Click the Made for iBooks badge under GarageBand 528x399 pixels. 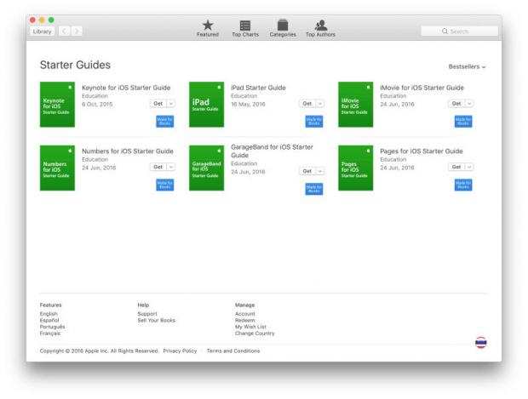pos(314,189)
